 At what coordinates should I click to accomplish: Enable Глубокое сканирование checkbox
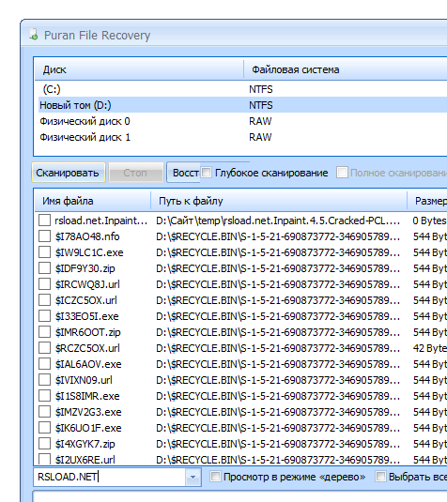click(x=206, y=173)
